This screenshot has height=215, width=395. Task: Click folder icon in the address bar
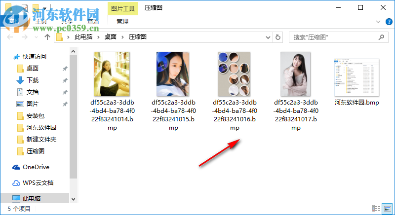pyautogui.click(x=59, y=37)
